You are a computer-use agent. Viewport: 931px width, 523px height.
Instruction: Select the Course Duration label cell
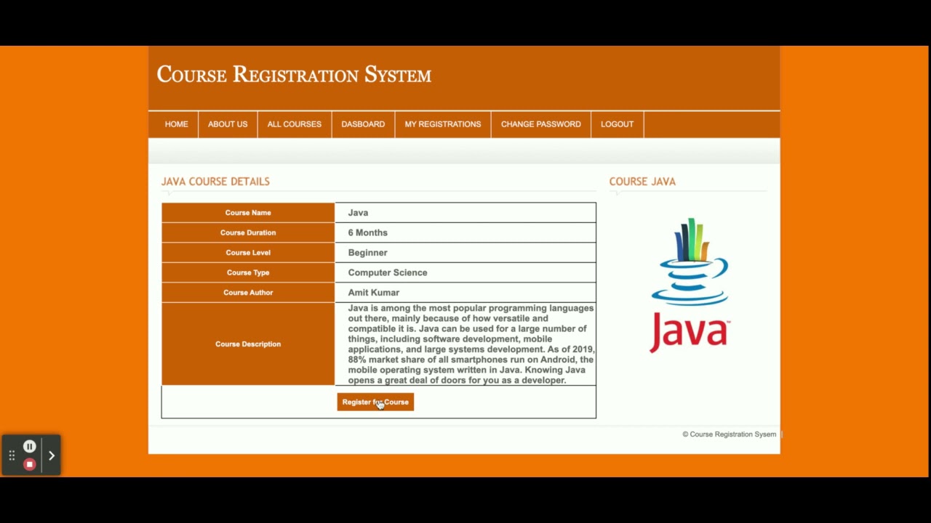click(x=248, y=232)
